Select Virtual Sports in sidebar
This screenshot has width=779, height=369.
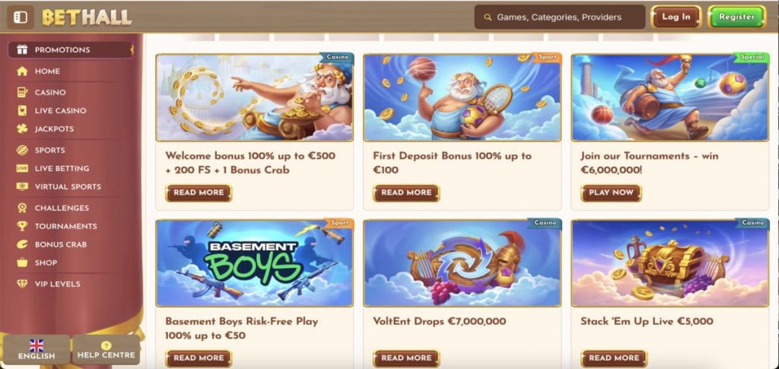[68, 187]
